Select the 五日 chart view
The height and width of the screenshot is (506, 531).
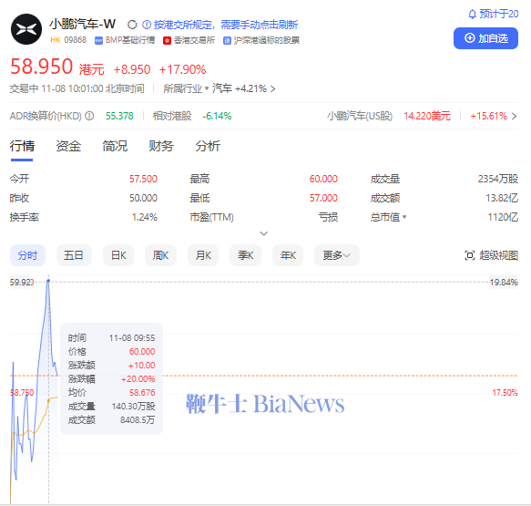pyautogui.click(x=74, y=255)
